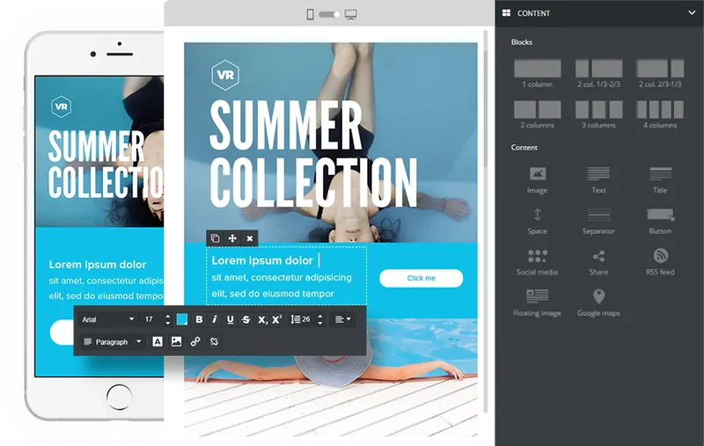Insert an image from the toolbar
The width and height of the screenshot is (704, 446).
tap(177, 342)
